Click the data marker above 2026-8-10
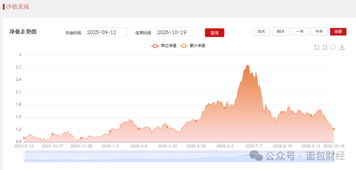Screen dimensions: 356x170 (x=282, y=112)
